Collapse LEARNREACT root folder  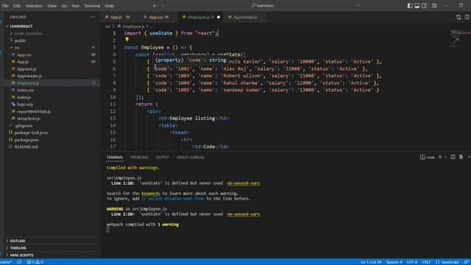coord(21,26)
